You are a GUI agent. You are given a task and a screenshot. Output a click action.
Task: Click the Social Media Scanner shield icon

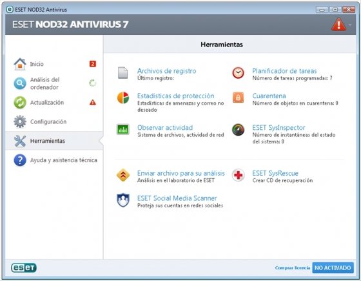tap(123, 200)
